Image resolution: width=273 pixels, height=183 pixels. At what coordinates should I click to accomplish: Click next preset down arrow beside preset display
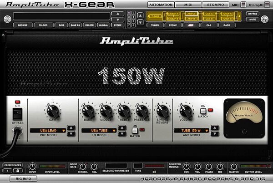point(118,20)
